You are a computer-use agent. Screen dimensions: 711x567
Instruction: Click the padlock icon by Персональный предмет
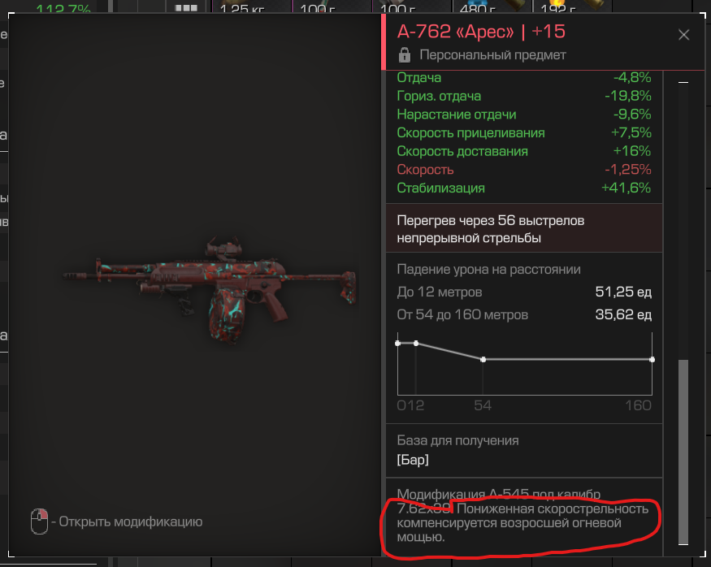pos(404,55)
